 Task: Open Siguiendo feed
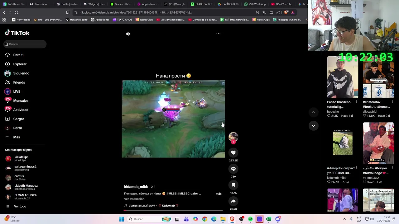click(21, 73)
